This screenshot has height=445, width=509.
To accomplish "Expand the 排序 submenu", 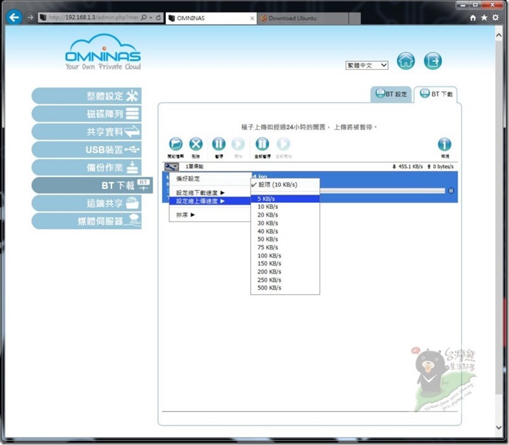I will tap(210, 215).
